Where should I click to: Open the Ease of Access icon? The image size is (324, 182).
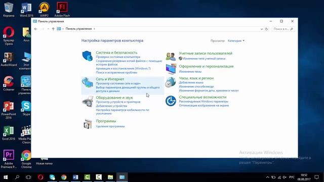point(171,101)
